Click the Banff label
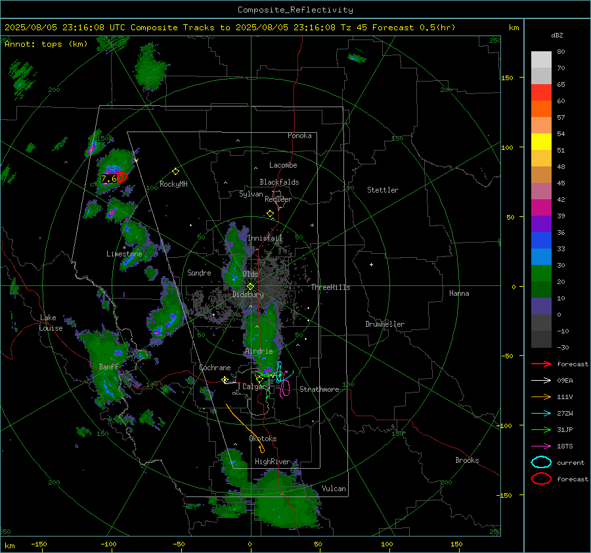The width and height of the screenshot is (591, 553). tap(108, 366)
